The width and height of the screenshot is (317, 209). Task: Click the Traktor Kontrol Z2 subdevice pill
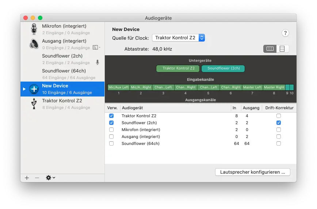pyautogui.click(x=178, y=68)
